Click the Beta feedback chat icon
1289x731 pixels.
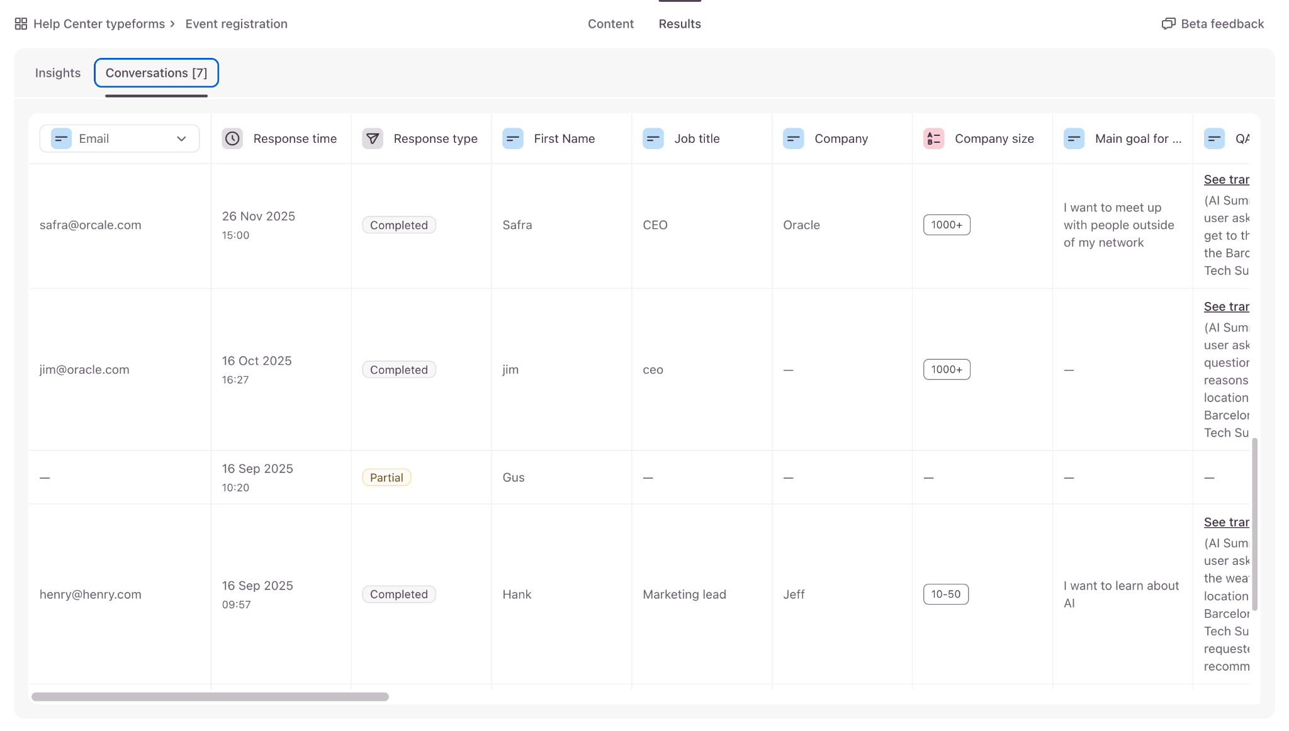point(1168,24)
